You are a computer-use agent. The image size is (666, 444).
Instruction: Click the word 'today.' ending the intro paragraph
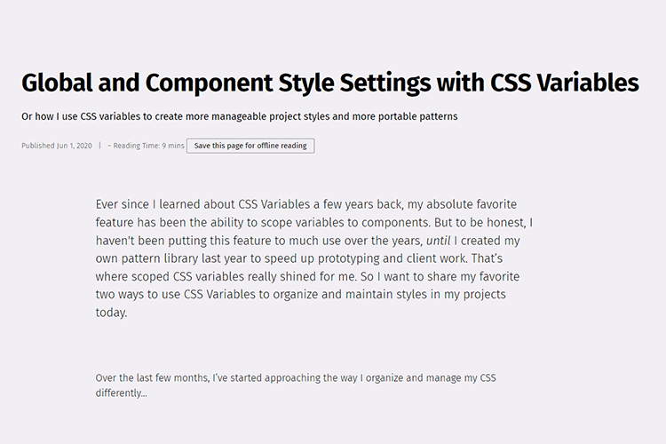(112, 313)
